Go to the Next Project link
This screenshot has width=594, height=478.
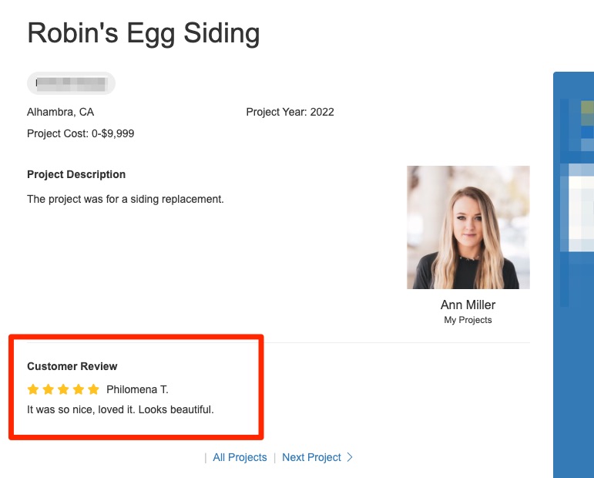(x=311, y=457)
